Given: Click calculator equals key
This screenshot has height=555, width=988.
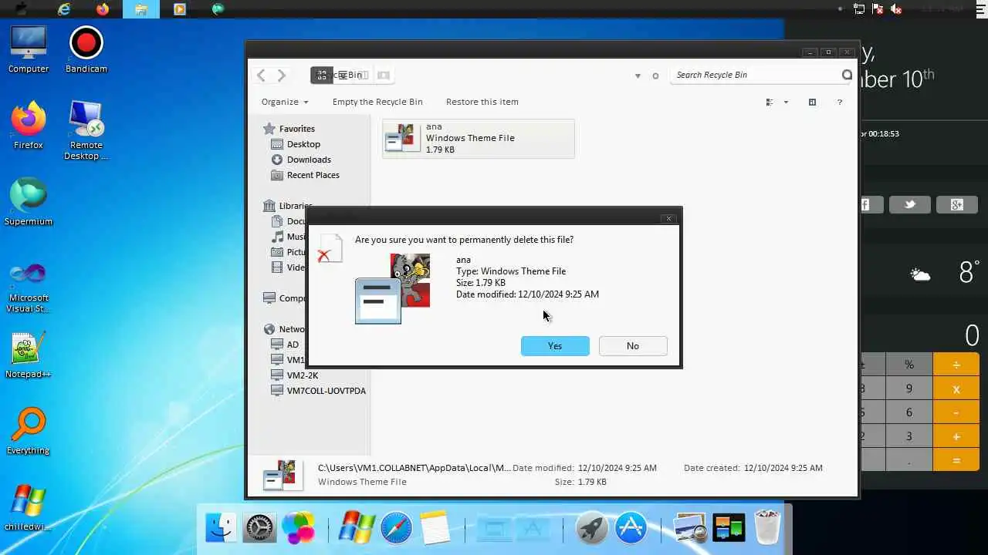Looking at the screenshot, I should 956,460.
